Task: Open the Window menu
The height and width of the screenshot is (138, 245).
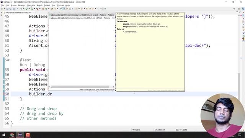Action: [x=60, y=5]
